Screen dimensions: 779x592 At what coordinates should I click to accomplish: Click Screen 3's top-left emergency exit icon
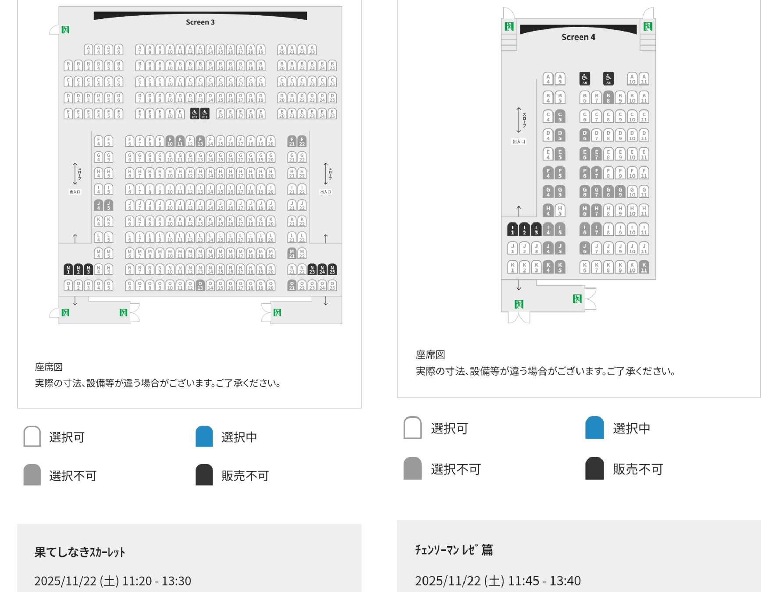(x=65, y=29)
